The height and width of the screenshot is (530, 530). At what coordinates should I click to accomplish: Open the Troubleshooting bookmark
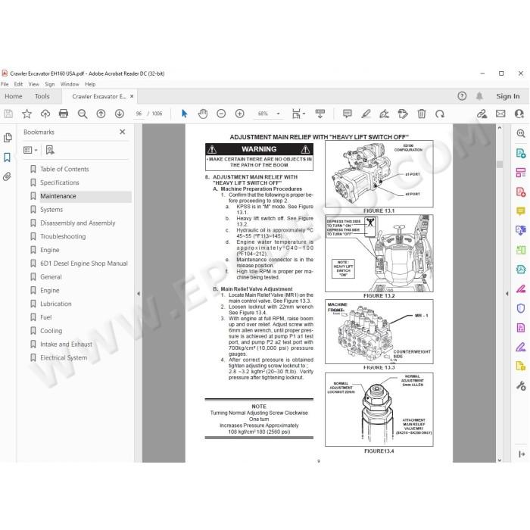click(63, 236)
